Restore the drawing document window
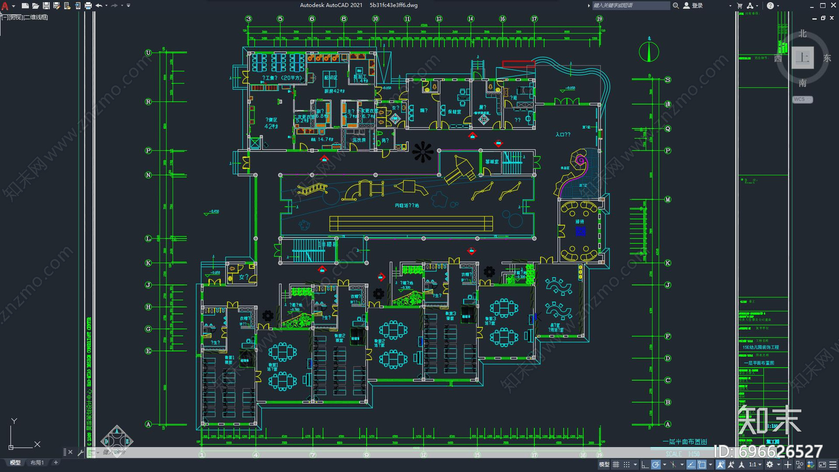 [823, 18]
